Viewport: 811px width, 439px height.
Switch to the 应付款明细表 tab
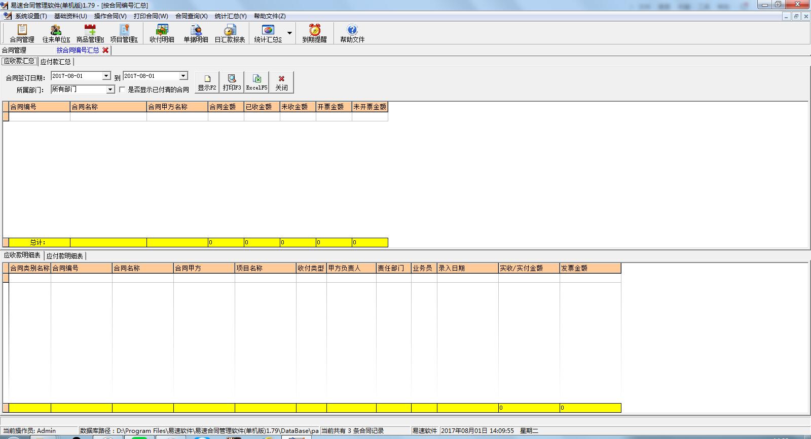pyautogui.click(x=64, y=256)
